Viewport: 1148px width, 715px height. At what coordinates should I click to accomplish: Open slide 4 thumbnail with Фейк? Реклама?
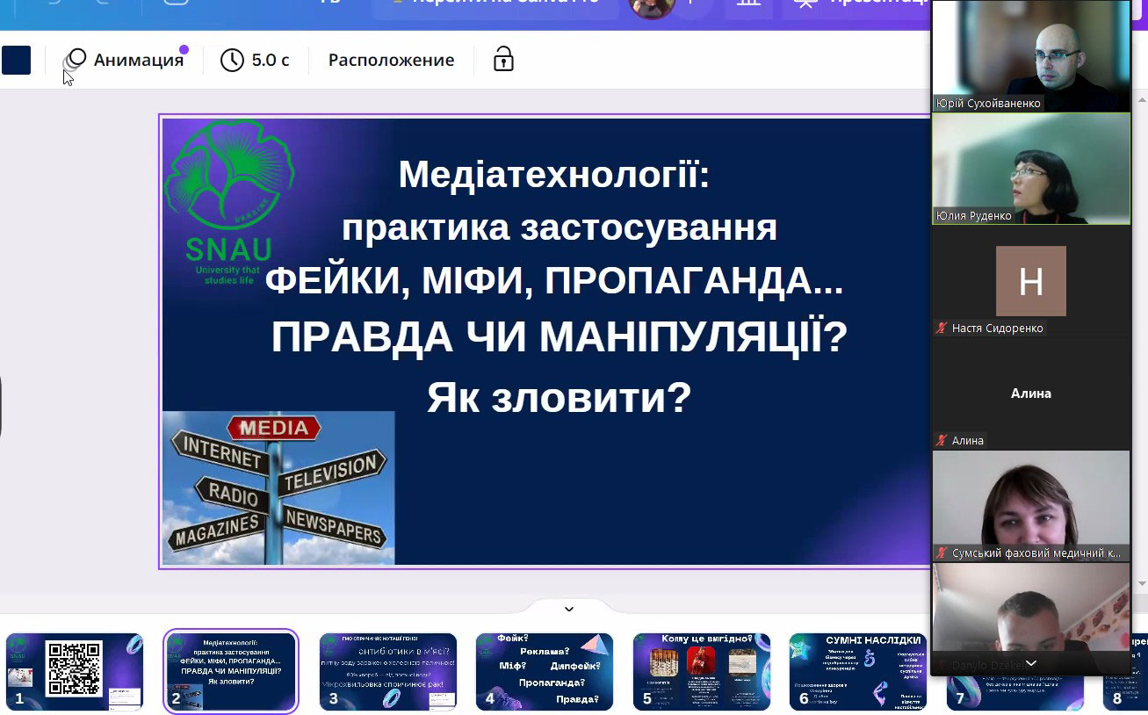[x=545, y=672]
